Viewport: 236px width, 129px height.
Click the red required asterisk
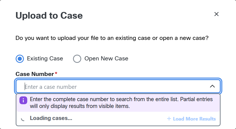point(56,73)
